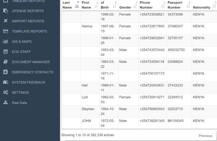Click the Emergency Contacts address book icon
The height and width of the screenshot is (141, 217).
(6, 72)
